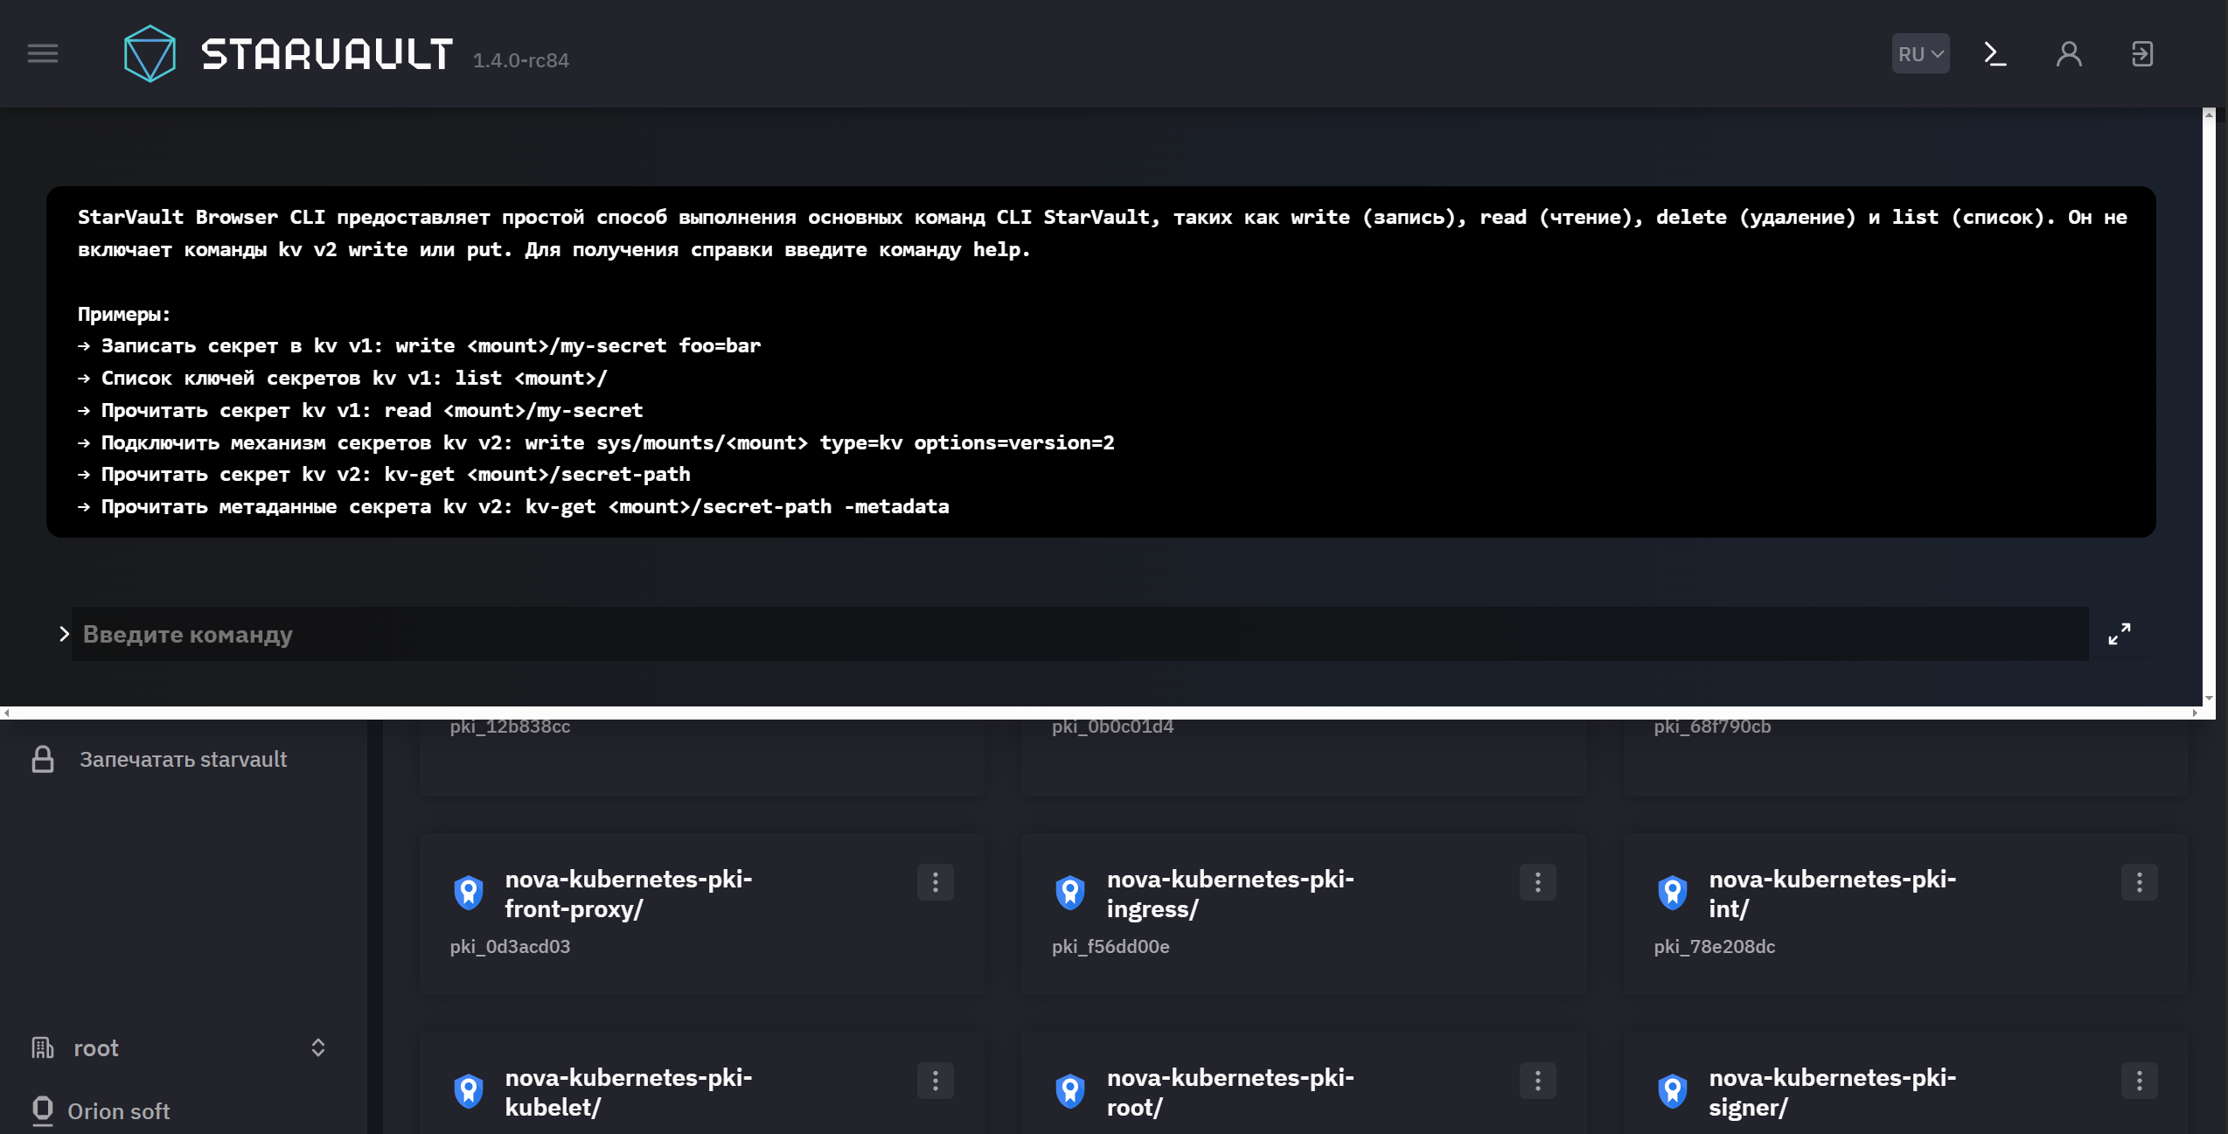The height and width of the screenshot is (1134, 2228).
Task: Open options menu for nova-kubernetes-pki-front-proxy/
Action: coord(935,881)
